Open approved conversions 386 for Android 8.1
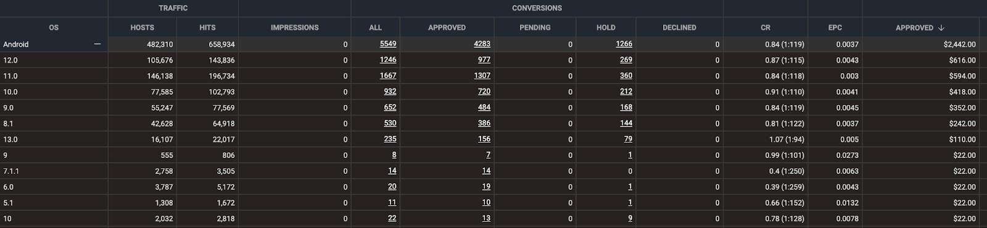This screenshot has width=987, height=228. 484,123
